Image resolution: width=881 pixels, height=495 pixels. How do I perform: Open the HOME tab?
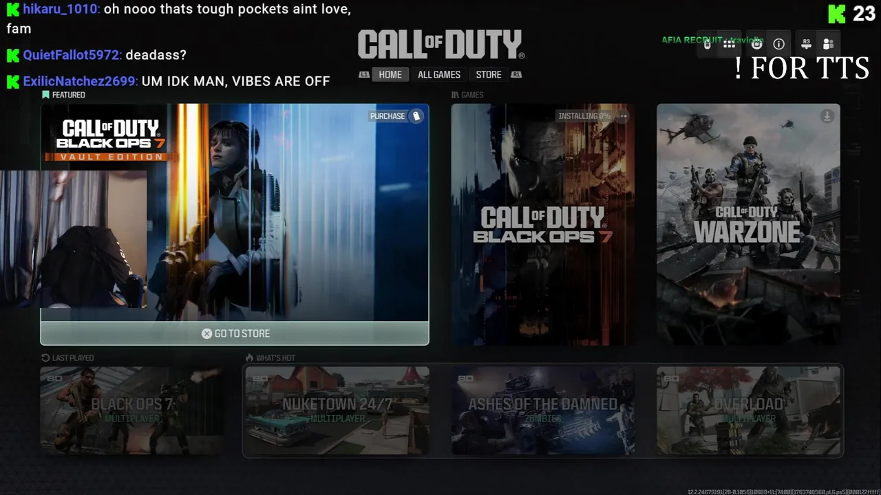pyautogui.click(x=390, y=75)
